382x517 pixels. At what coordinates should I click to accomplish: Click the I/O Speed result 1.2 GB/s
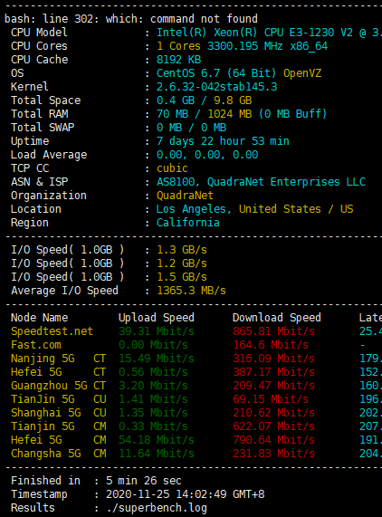point(182,263)
